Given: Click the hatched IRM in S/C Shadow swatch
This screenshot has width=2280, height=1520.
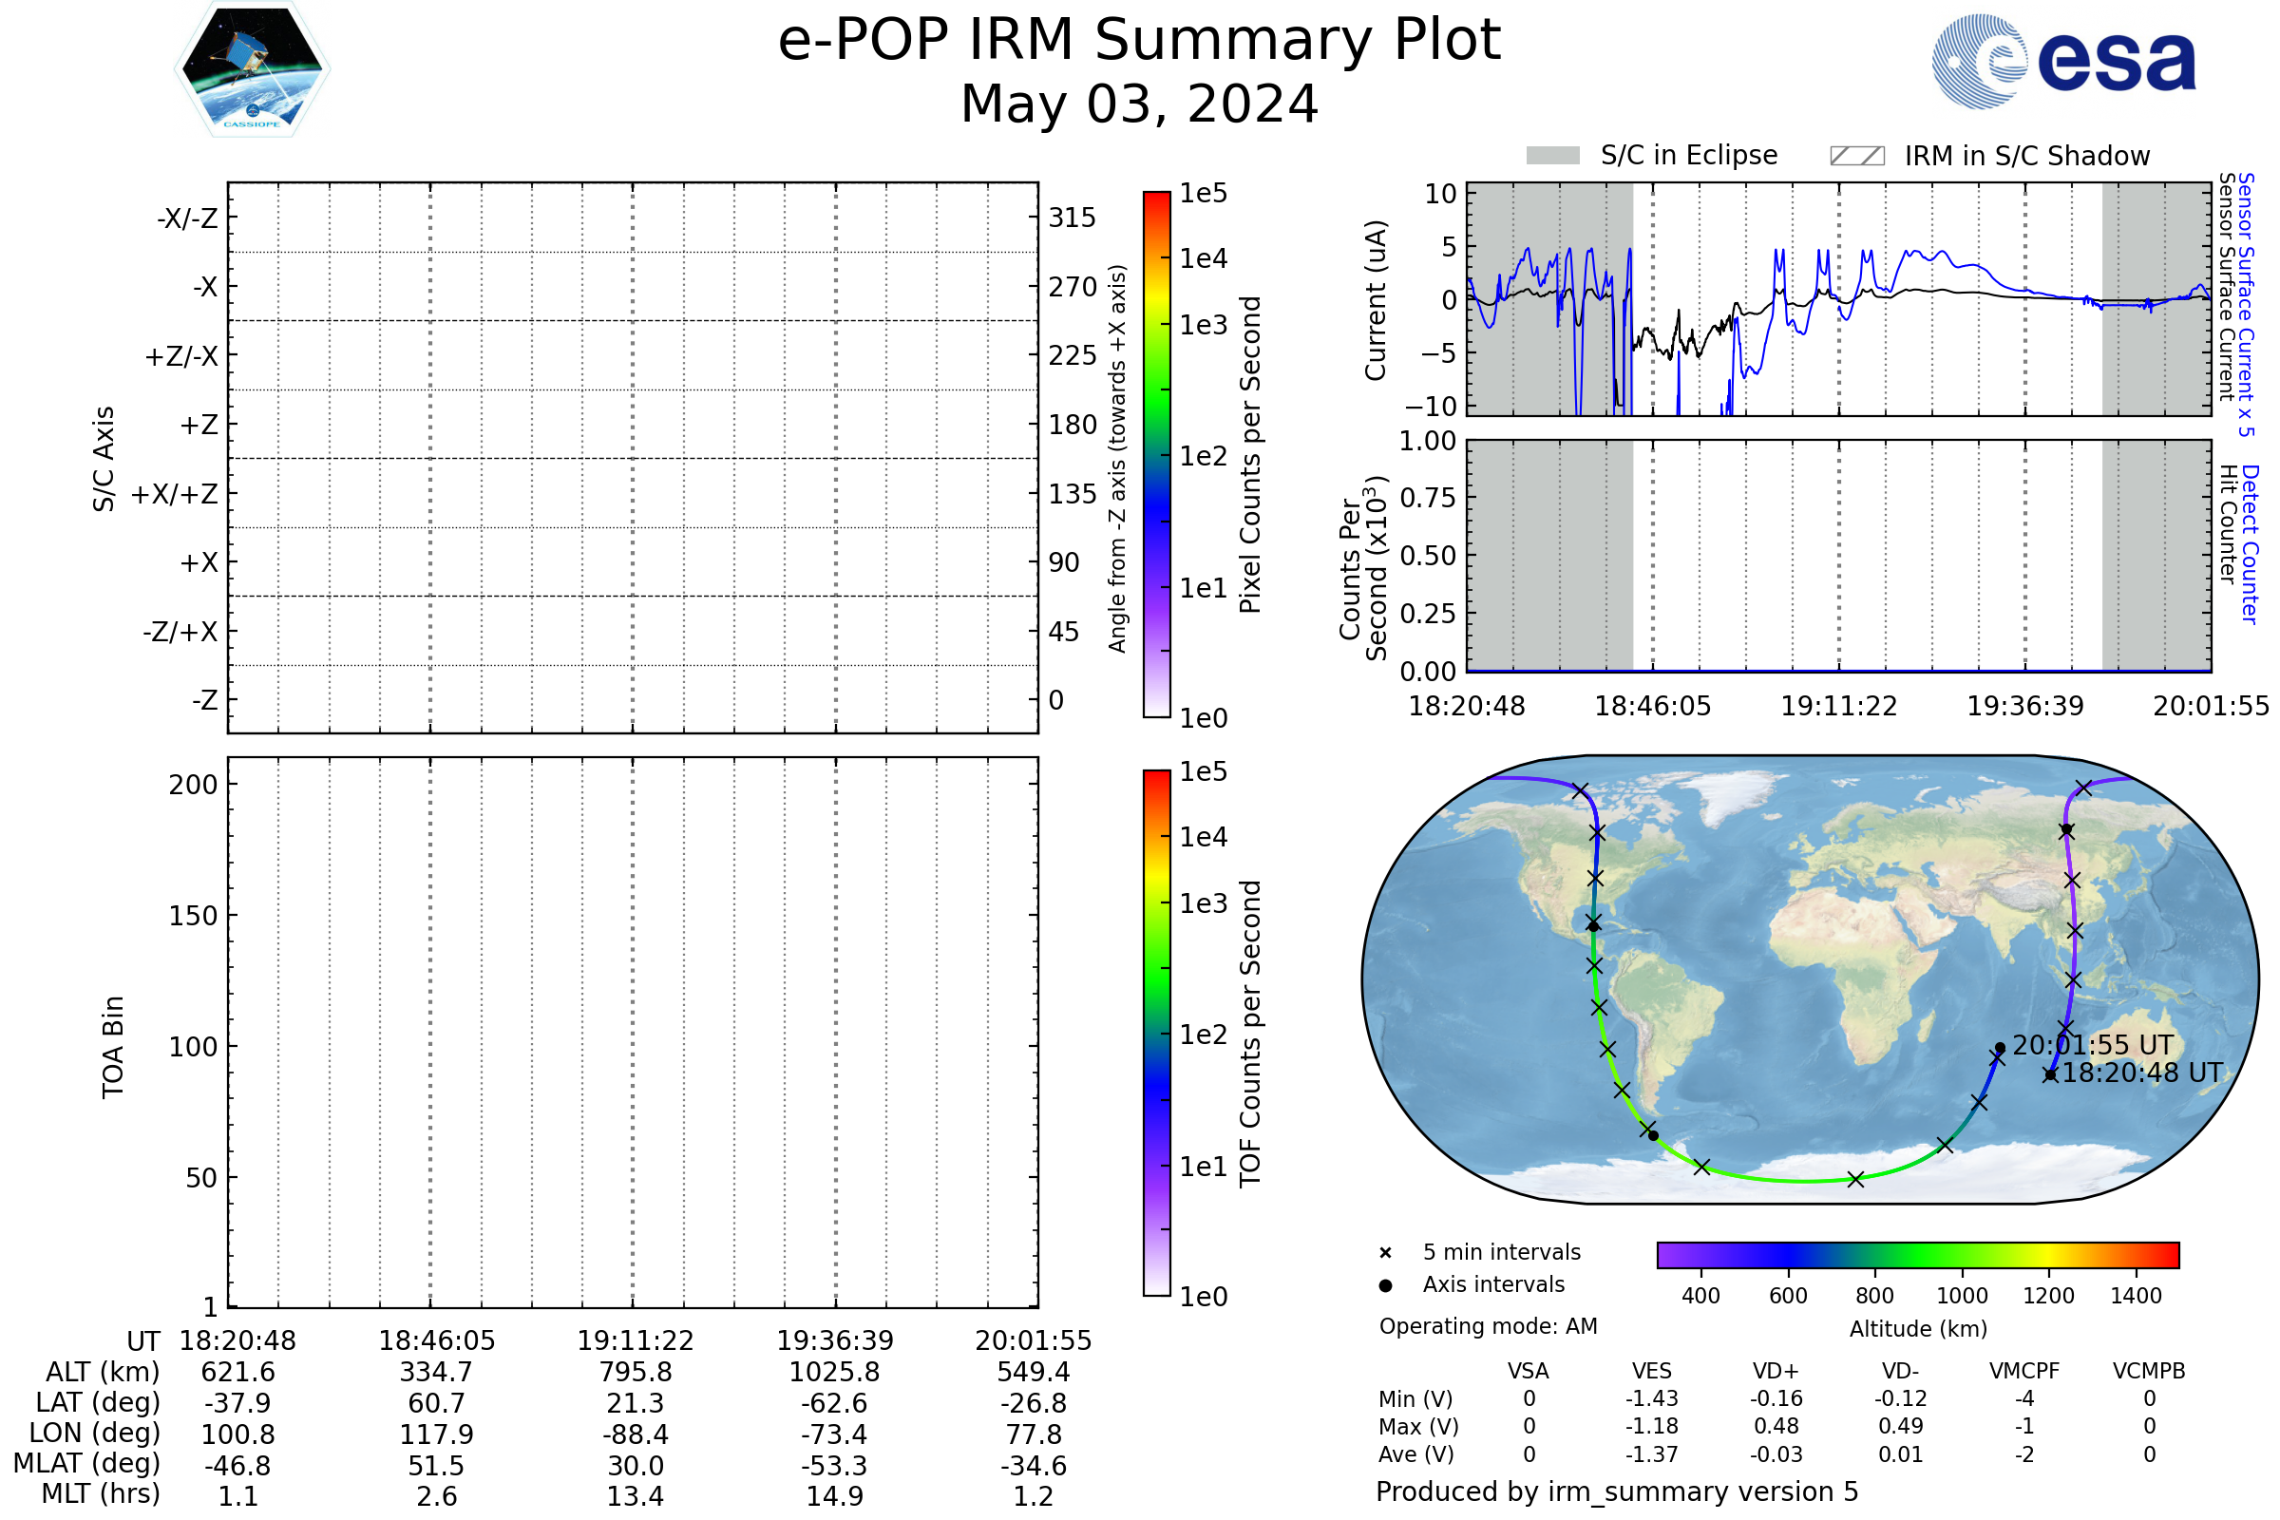Looking at the screenshot, I should [x=1856, y=156].
